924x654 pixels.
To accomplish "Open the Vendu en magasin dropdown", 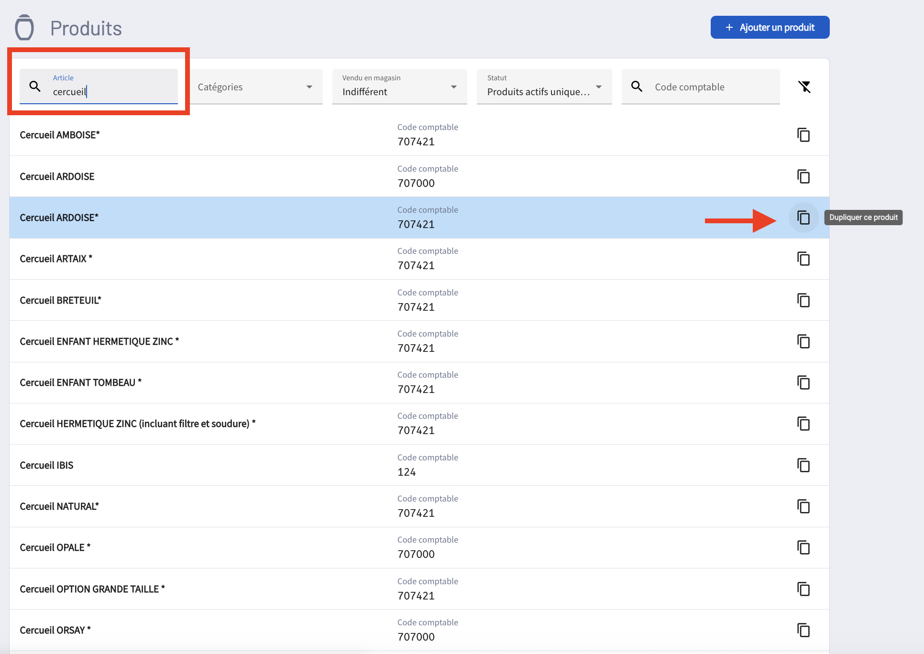I will tap(400, 87).
